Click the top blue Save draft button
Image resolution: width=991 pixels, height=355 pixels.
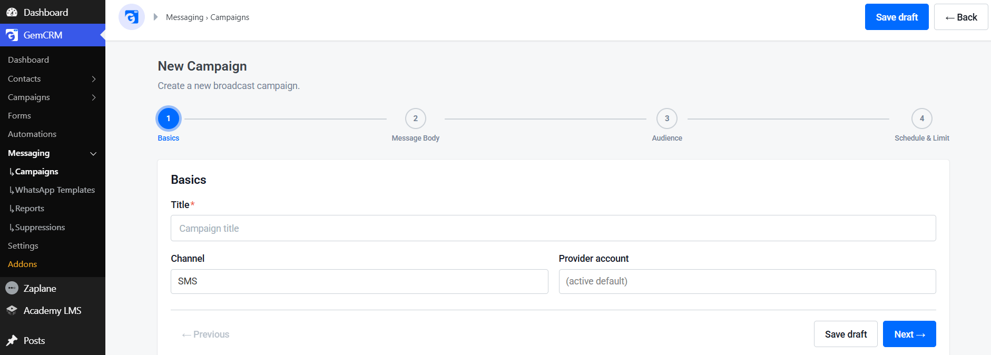[x=897, y=17]
